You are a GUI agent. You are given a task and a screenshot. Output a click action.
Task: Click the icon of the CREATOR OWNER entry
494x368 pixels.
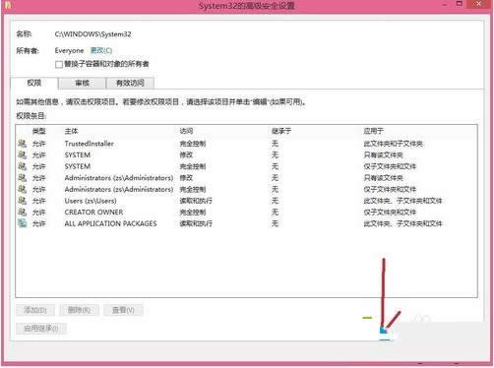point(22,213)
